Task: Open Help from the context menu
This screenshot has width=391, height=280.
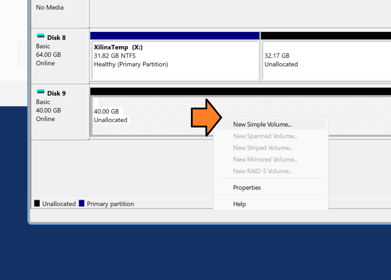Action: pos(239,204)
